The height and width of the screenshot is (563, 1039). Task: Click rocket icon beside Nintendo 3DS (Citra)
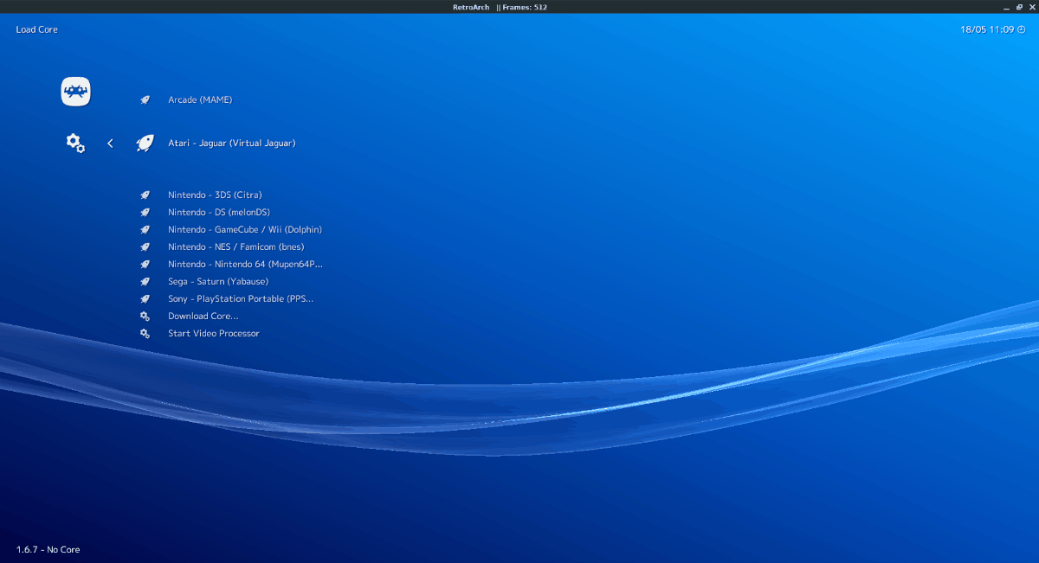pyautogui.click(x=145, y=195)
